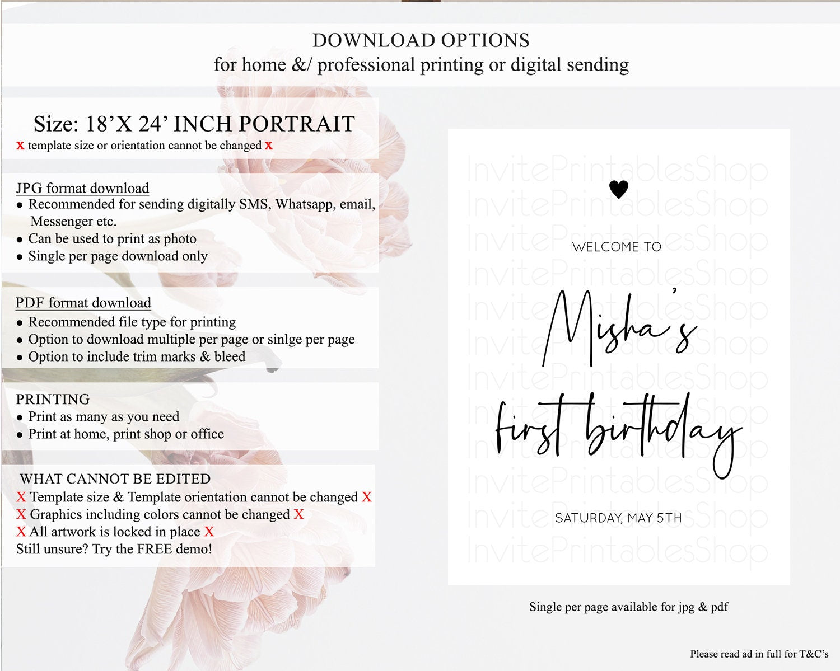Click red X after 'locked in place'
The image size is (840, 671).
click(209, 532)
